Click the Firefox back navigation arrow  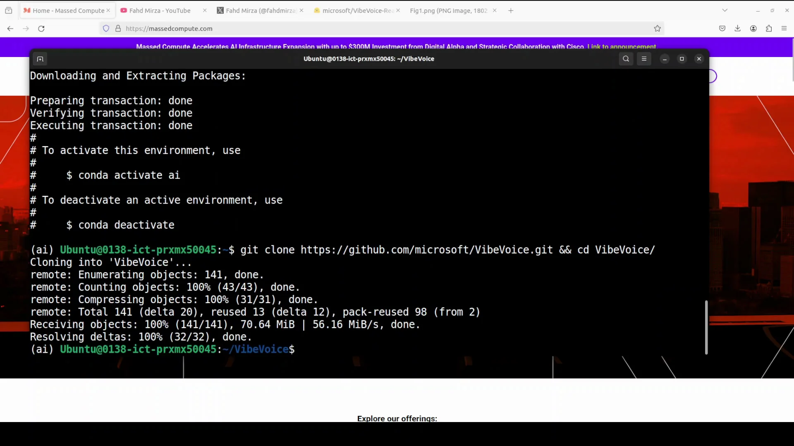[x=10, y=28]
